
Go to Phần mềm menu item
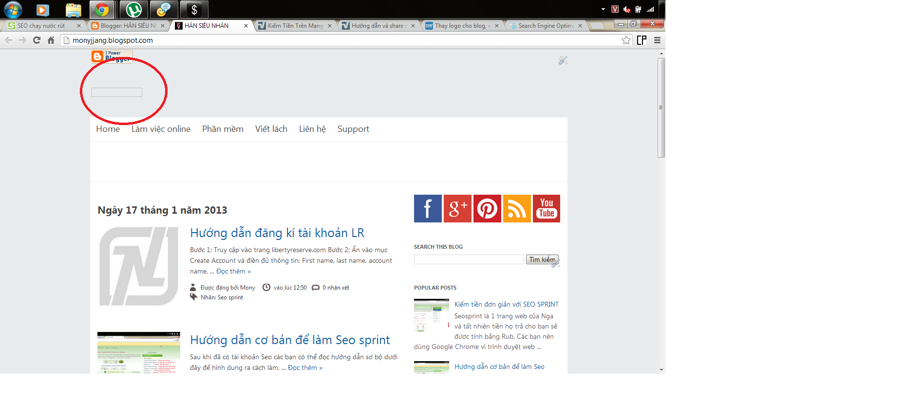pyautogui.click(x=223, y=129)
